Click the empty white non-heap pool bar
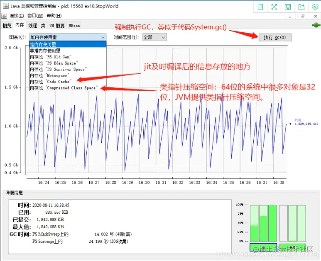321x261 pixels. pos(283,223)
